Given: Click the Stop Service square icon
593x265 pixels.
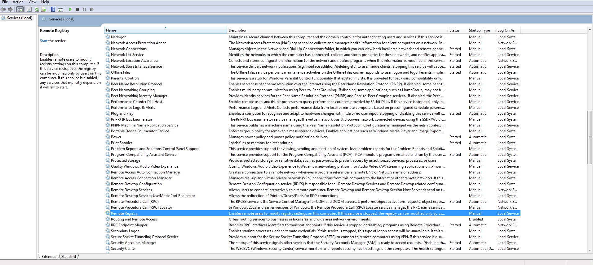Looking at the screenshot, I should [x=77, y=9].
